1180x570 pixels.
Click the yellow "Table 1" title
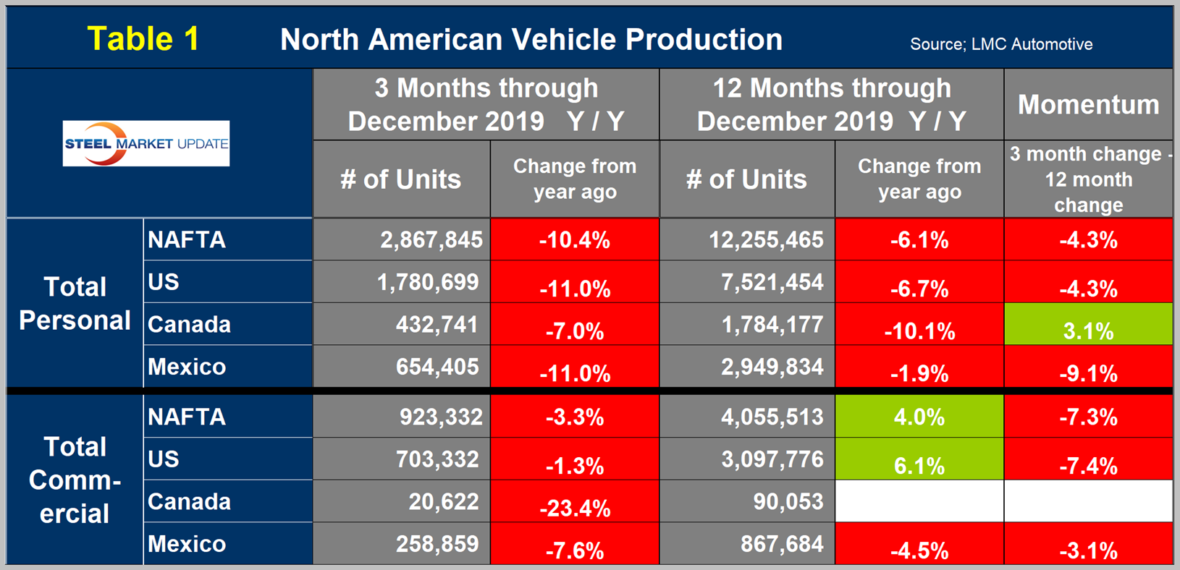pos(143,39)
